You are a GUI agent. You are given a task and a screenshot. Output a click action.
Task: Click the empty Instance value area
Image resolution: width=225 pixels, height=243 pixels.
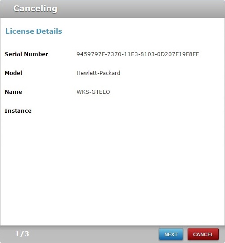point(140,111)
